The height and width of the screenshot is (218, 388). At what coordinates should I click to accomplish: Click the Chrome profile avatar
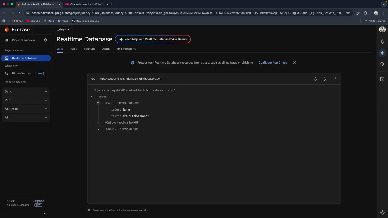pos(376,13)
